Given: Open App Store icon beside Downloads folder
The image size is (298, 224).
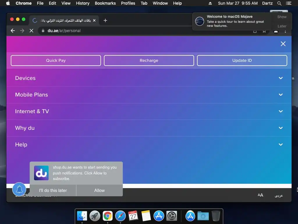Looking at the screenshot, I should [x=190, y=216].
